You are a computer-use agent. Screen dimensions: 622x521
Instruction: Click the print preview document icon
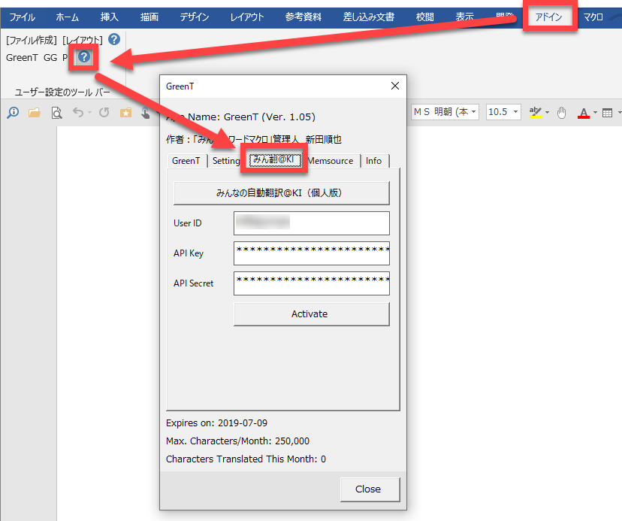coord(56,113)
